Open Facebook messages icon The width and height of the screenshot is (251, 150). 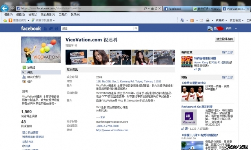pos(51,29)
